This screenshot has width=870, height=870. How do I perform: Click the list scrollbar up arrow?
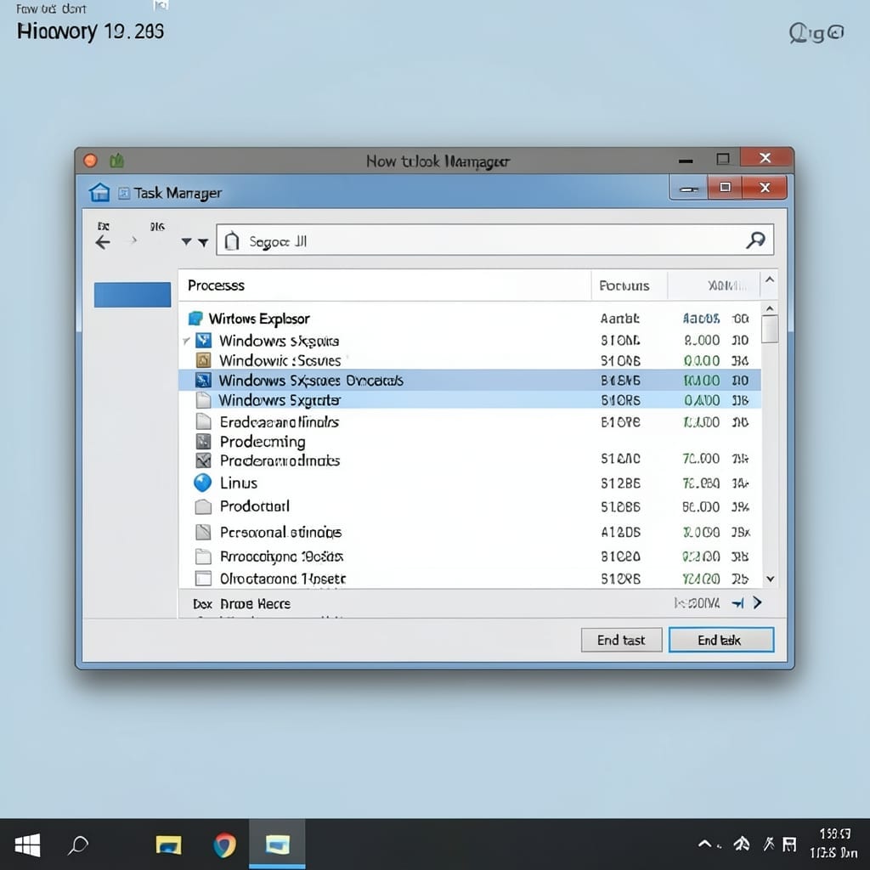click(x=770, y=308)
